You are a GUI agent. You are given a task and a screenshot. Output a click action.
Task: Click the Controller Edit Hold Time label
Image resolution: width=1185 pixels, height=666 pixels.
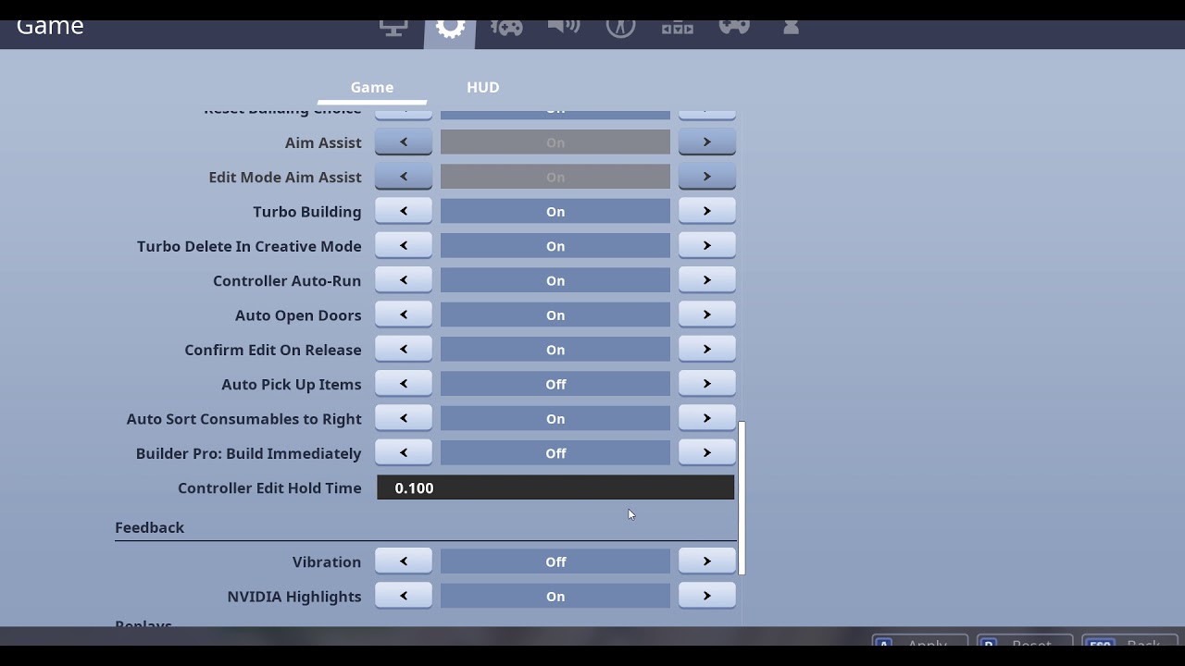pyautogui.click(x=269, y=487)
